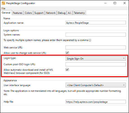
Task: Switch to the Colors tab
Action: point(28,13)
